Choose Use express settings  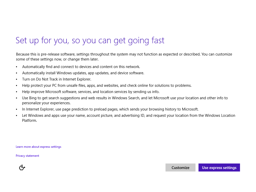click(219, 167)
